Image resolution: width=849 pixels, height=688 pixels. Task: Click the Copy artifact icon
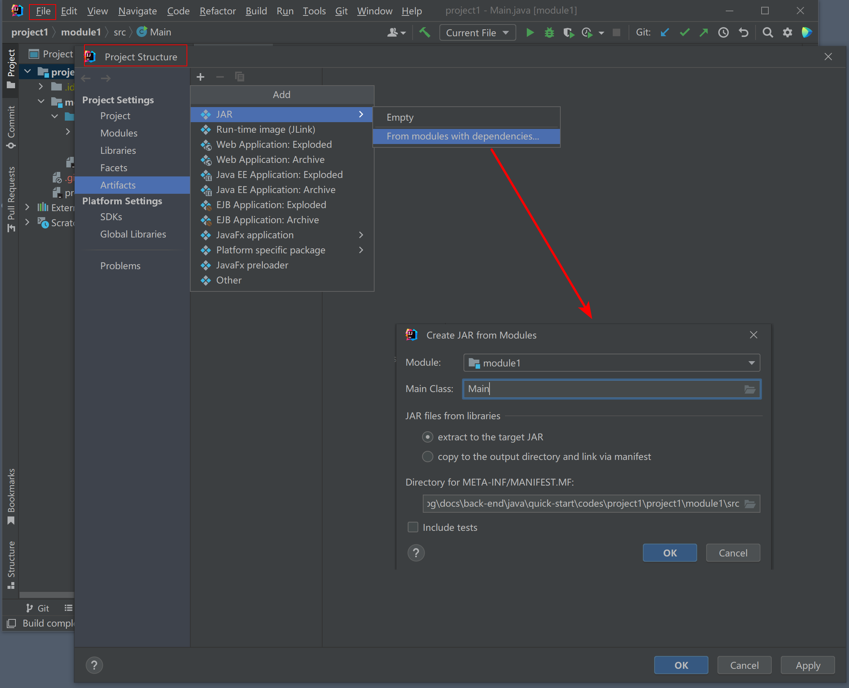[x=239, y=77]
